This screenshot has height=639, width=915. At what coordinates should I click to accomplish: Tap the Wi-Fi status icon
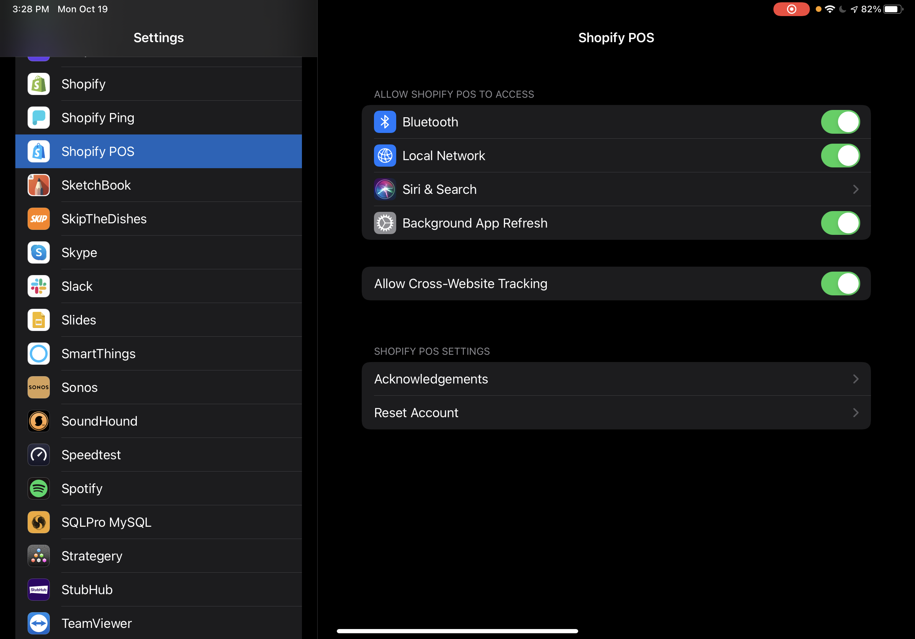(x=830, y=9)
